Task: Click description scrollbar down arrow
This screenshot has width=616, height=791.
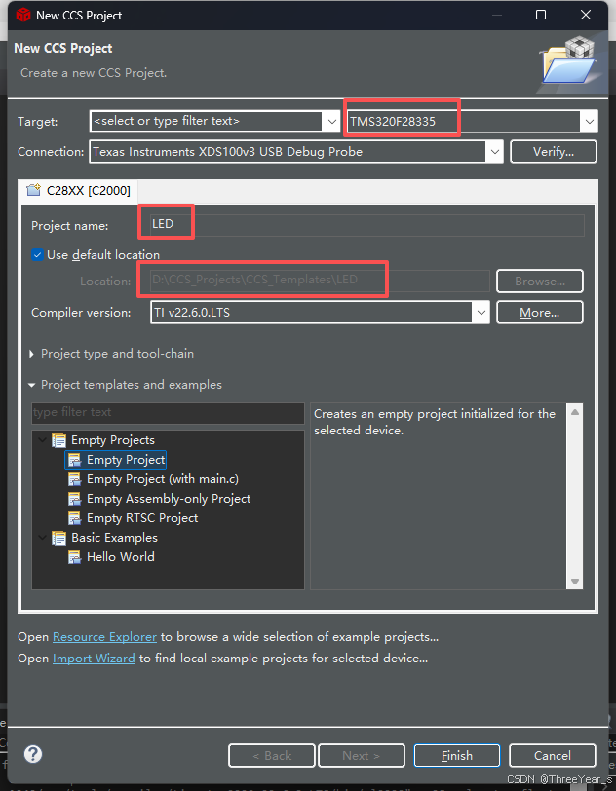Action: tap(575, 582)
